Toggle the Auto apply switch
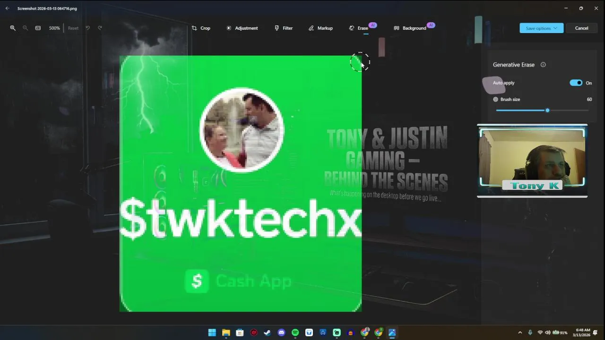This screenshot has width=605, height=340. 576,83
